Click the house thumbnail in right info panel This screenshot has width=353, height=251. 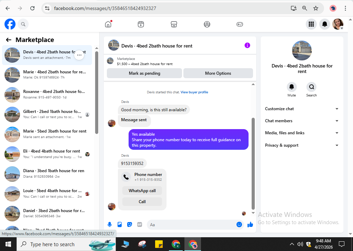click(x=302, y=51)
